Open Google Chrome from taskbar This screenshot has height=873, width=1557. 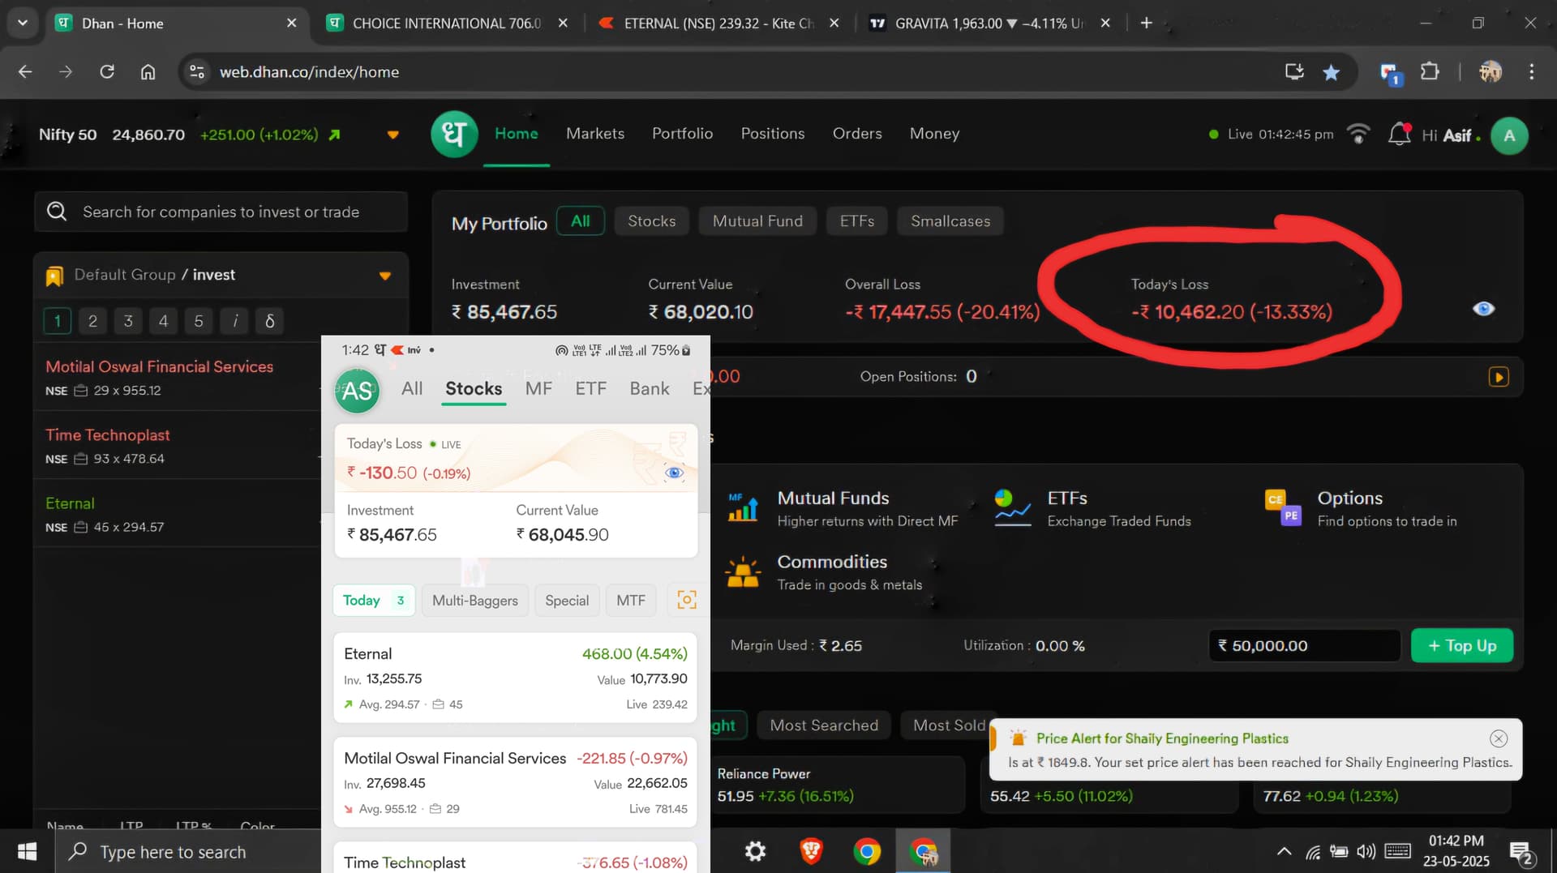pyautogui.click(x=867, y=851)
